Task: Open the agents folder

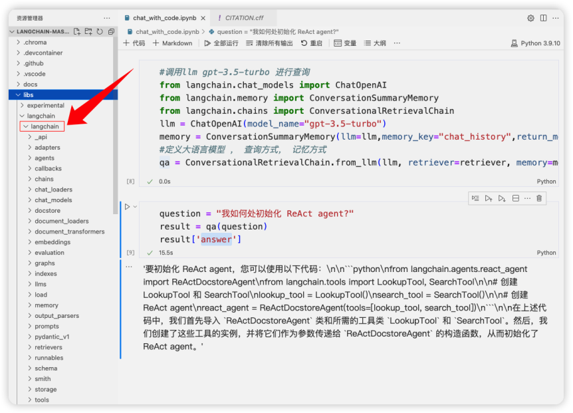Action: 63,158
